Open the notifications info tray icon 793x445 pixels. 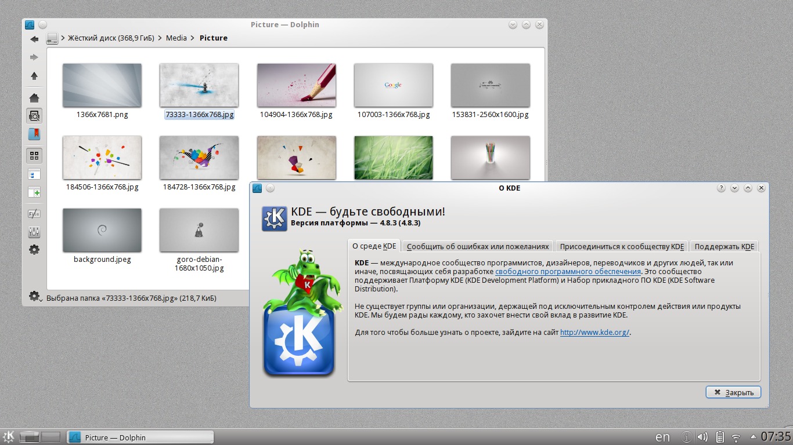point(686,437)
